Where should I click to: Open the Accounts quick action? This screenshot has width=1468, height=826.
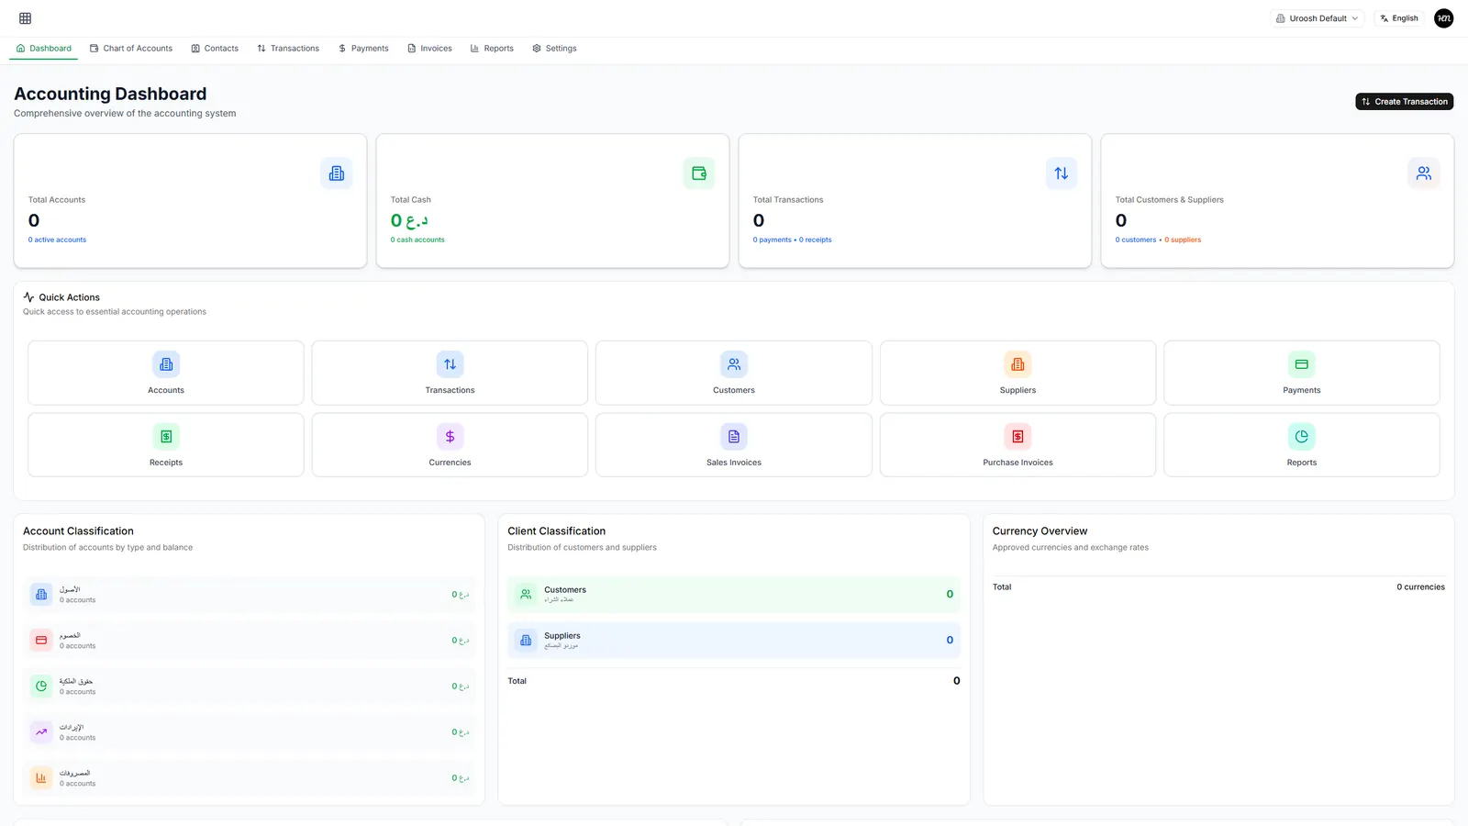pyautogui.click(x=166, y=373)
